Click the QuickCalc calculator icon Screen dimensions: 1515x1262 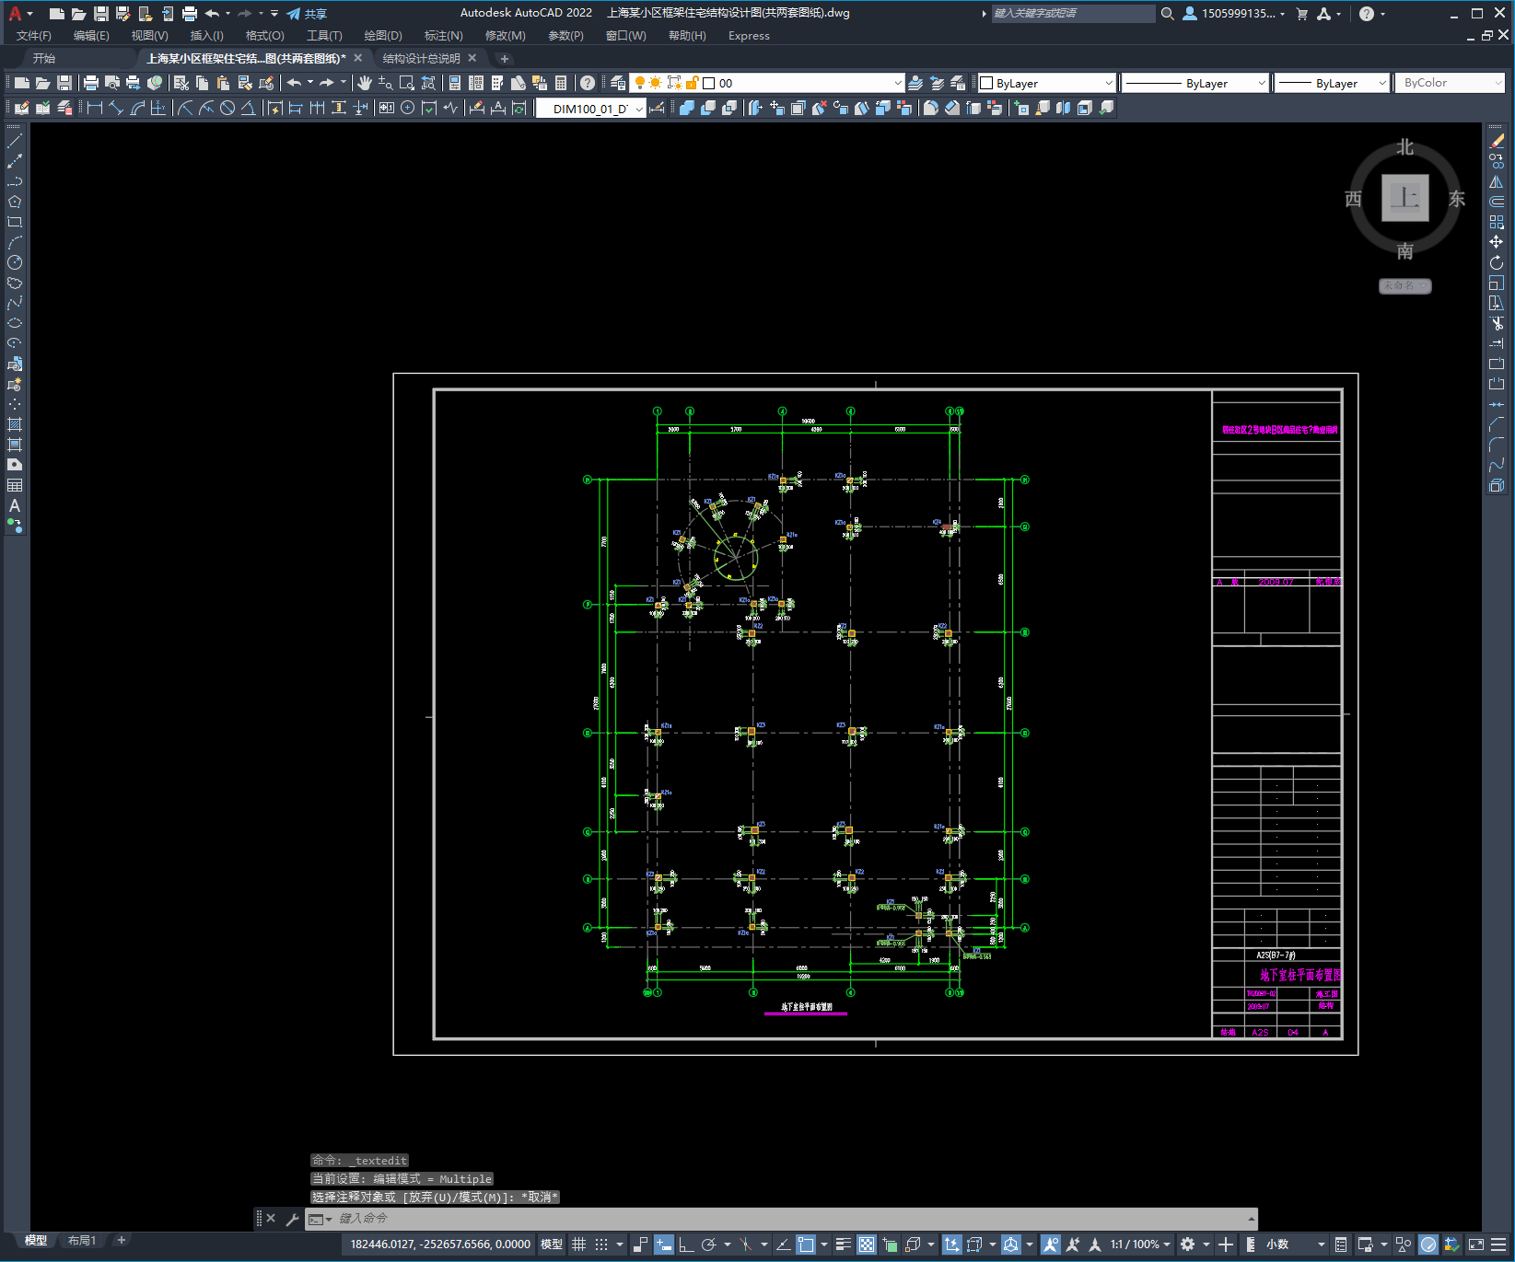pos(560,83)
